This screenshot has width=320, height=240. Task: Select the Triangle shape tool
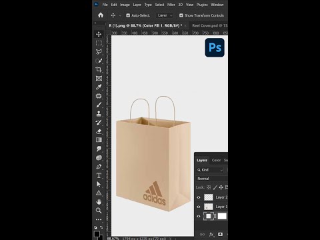pos(99,193)
